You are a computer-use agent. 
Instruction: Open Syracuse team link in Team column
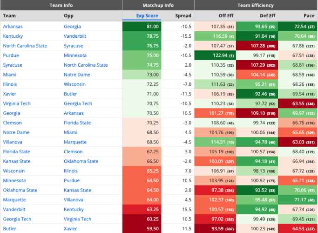click(13, 65)
